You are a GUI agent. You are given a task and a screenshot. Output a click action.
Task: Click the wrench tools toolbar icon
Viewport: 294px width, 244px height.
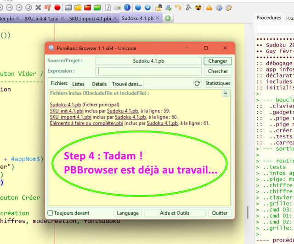pyautogui.click(x=188, y=7)
